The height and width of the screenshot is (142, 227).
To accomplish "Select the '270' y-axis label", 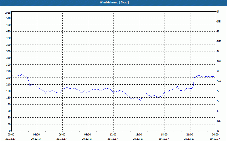I will pos(9,71).
